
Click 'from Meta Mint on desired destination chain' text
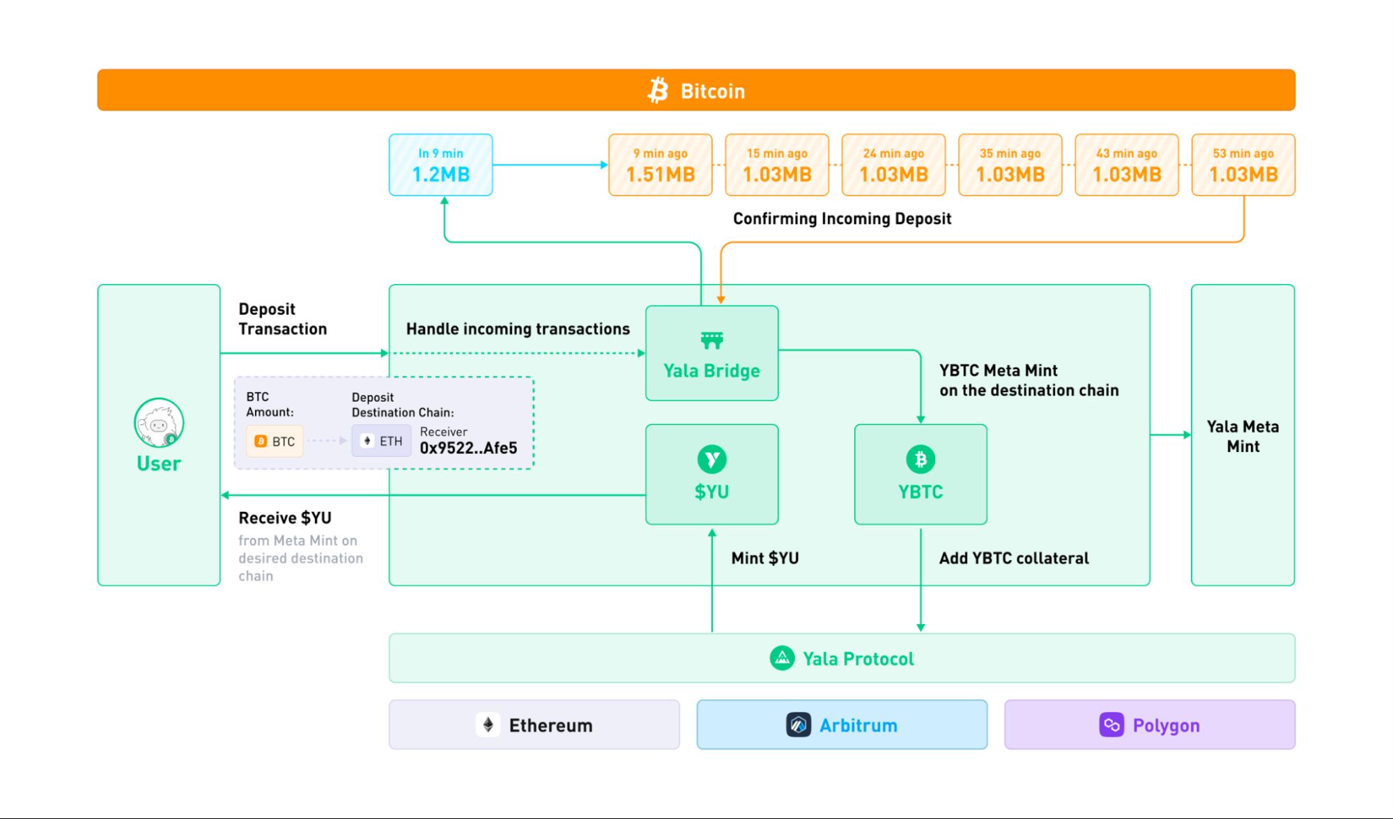tap(300, 558)
